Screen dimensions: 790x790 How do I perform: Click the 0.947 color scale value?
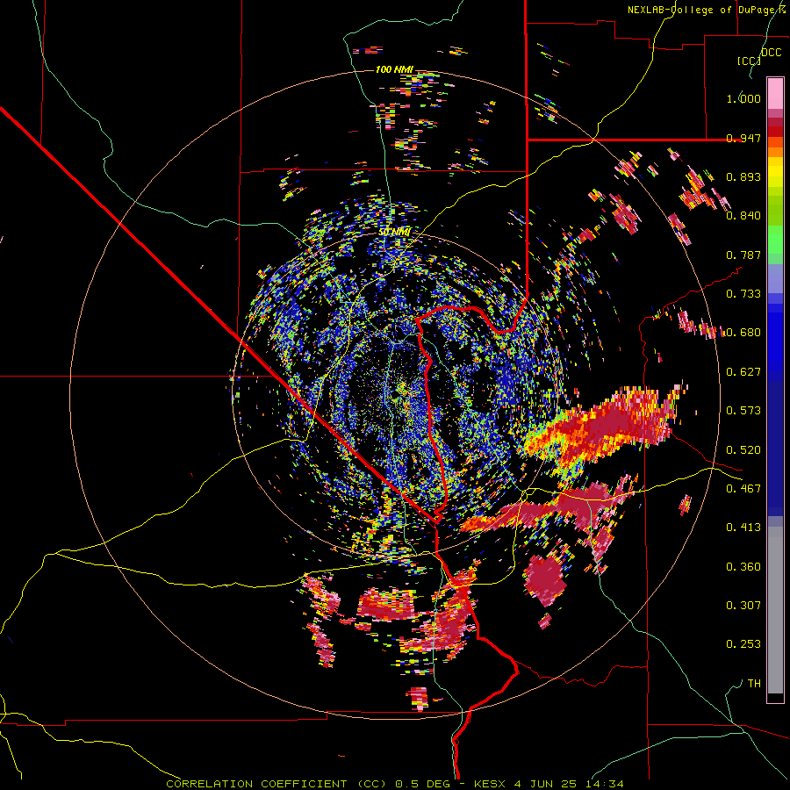click(x=743, y=138)
